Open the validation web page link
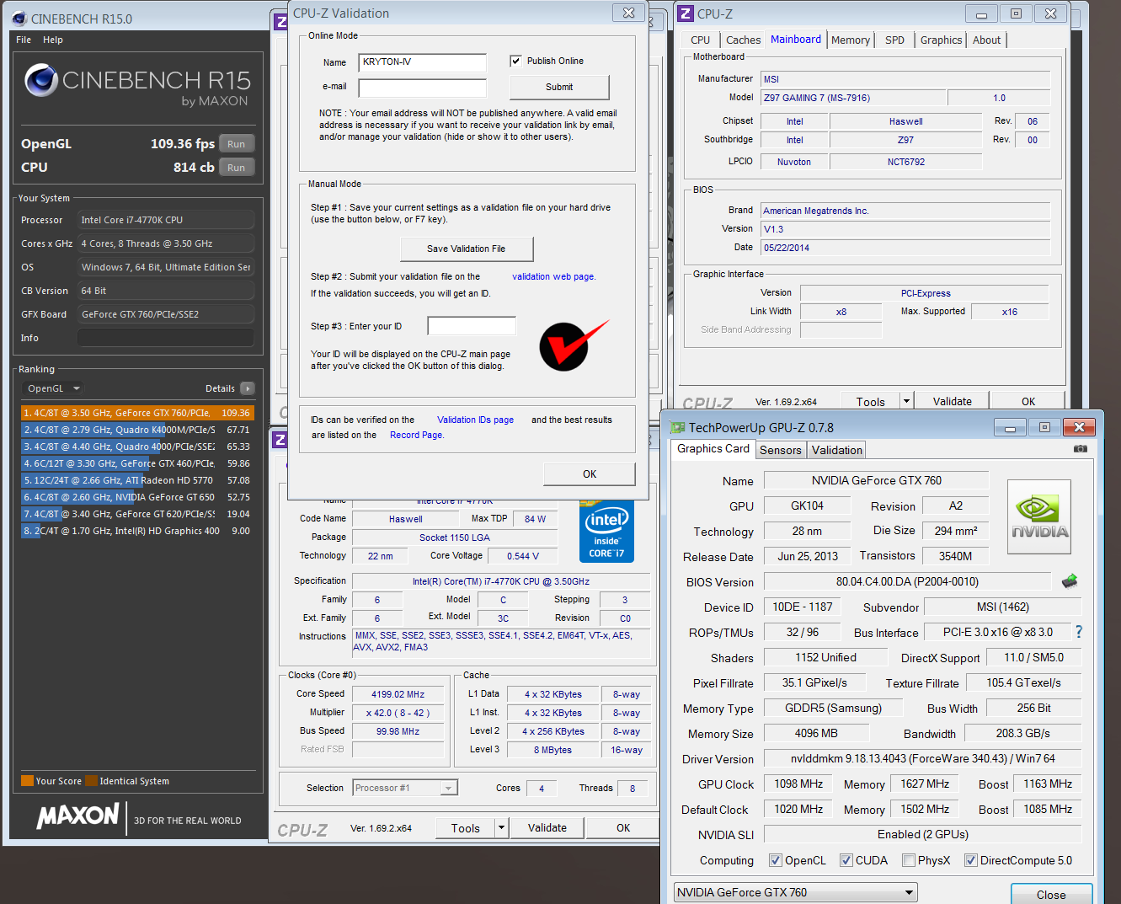 click(x=553, y=276)
